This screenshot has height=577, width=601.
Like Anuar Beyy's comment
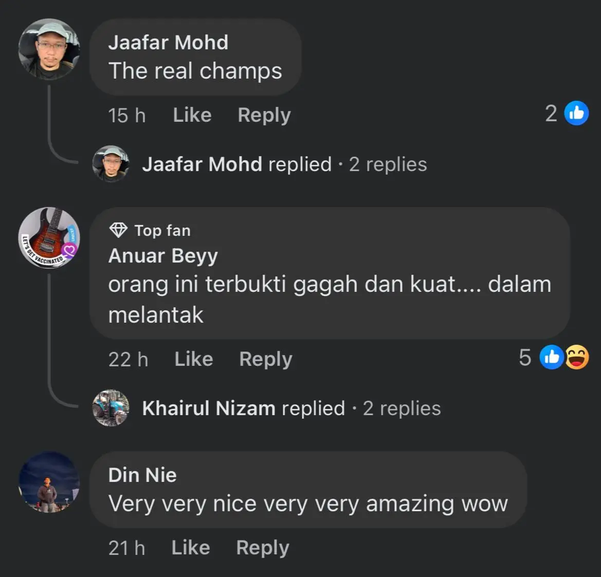pyautogui.click(x=193, y=359)
